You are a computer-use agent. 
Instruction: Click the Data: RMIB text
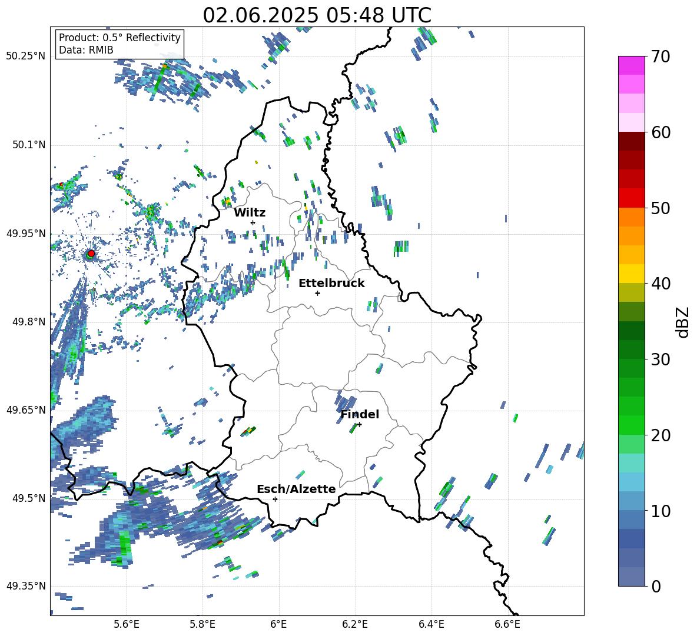[x=86, y=50]
